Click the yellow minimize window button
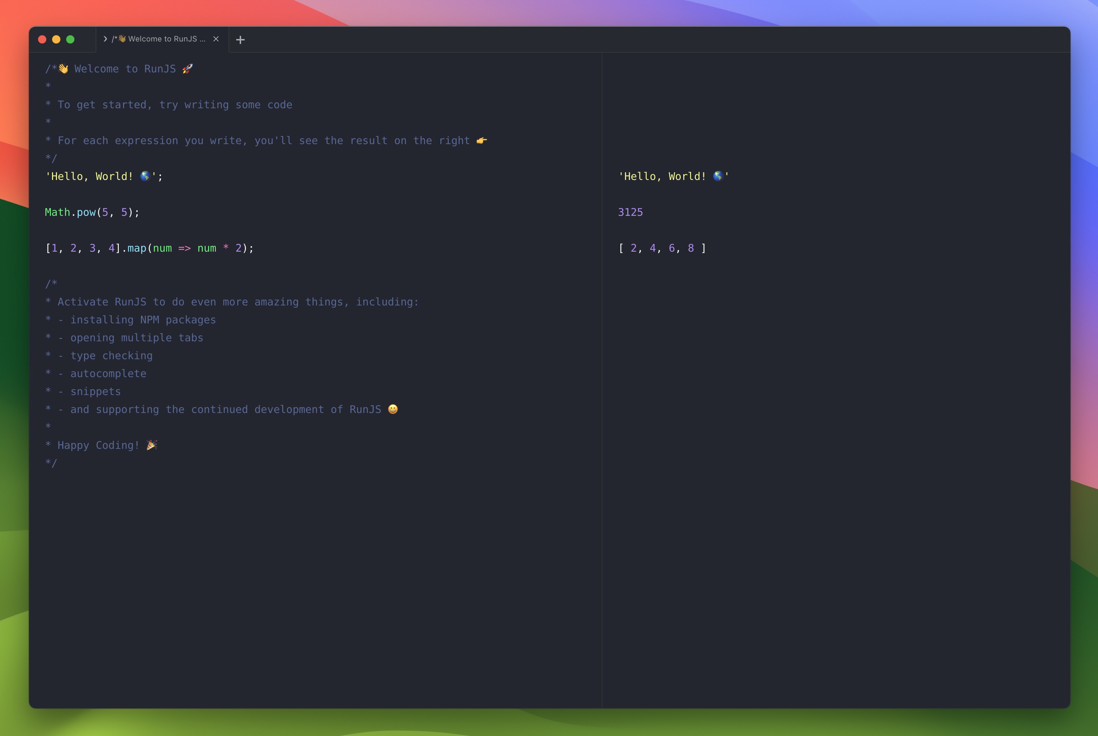1098x736 pixels. pos(56,39)
